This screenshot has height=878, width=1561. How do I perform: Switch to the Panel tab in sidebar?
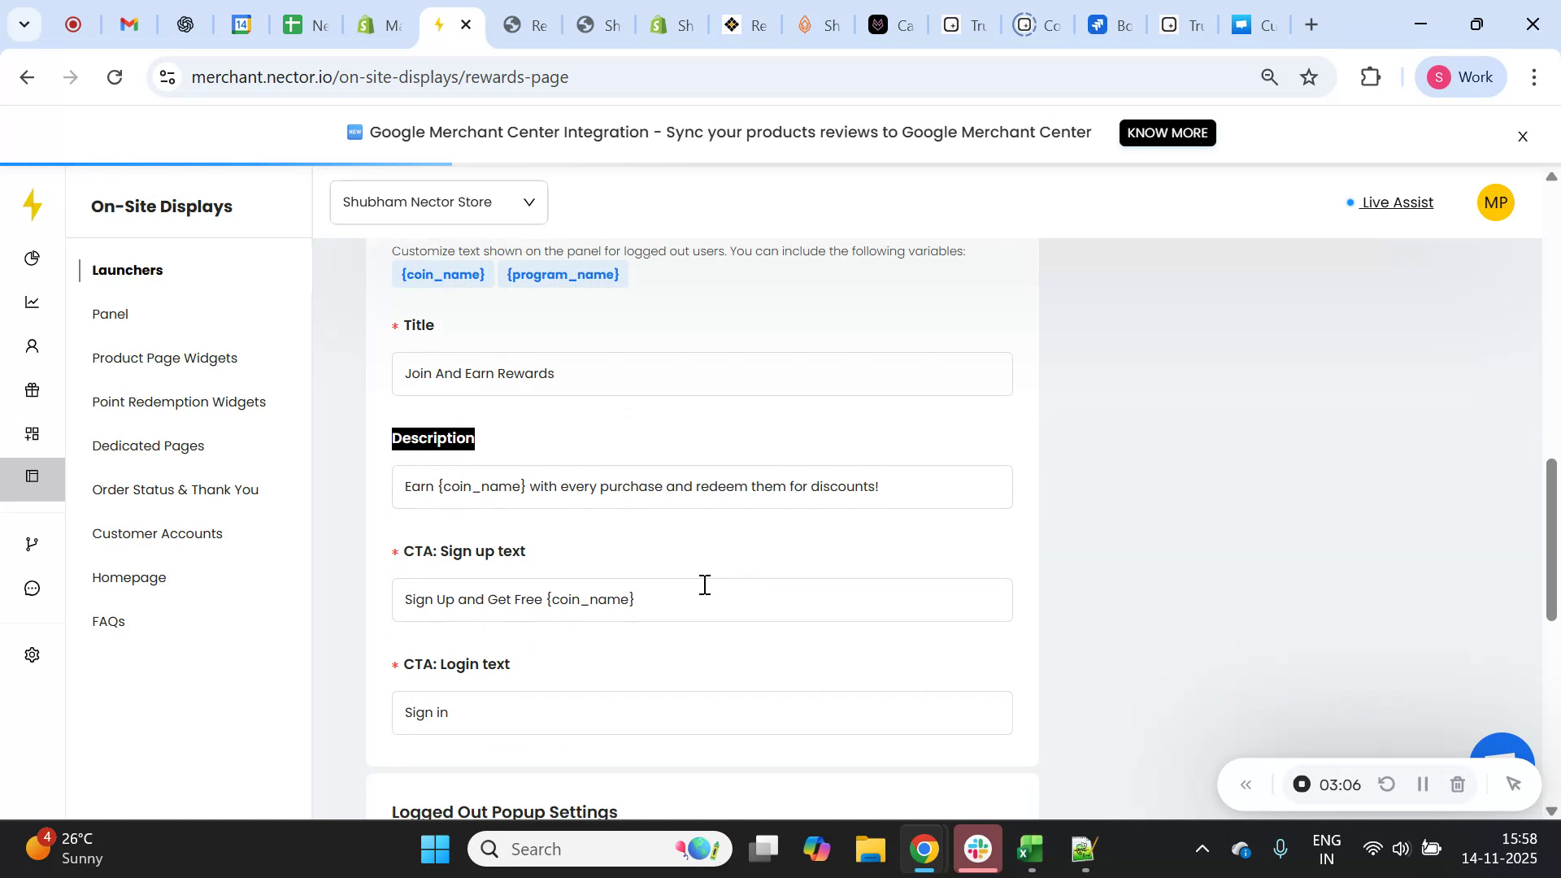click(111, 314)
